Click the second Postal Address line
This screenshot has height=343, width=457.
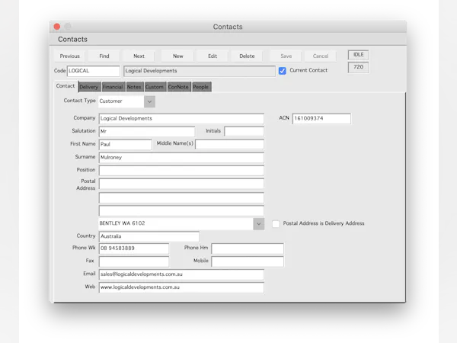pyautogui.click(x=181, y=197)
